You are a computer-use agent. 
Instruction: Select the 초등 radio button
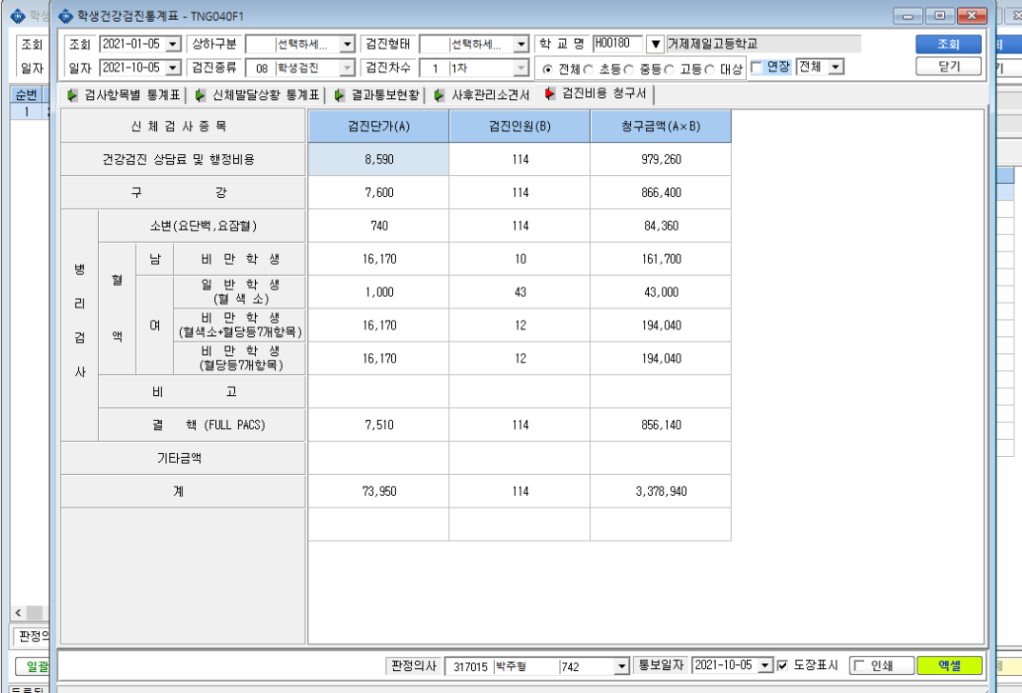pos(589,69)
